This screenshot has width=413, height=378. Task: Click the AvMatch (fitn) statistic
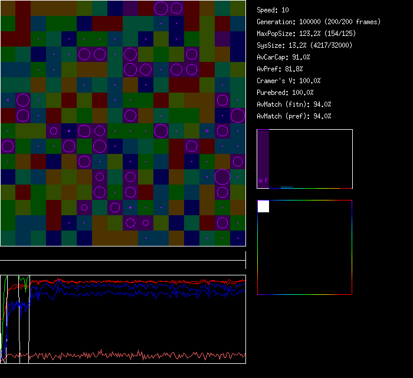[294, 104]
